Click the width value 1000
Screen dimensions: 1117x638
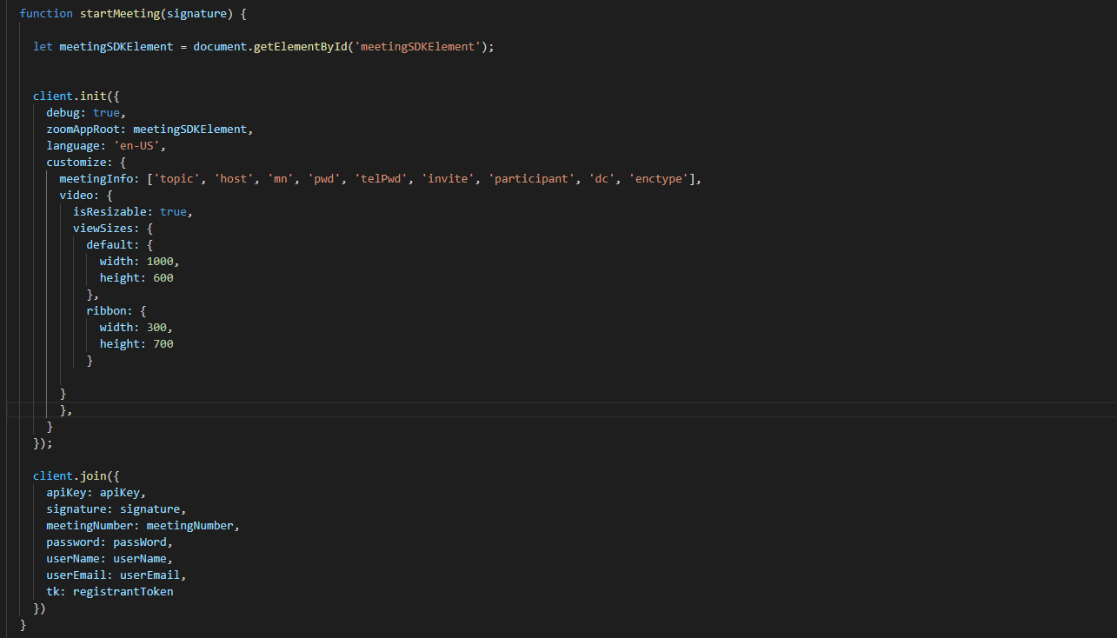[160, 262]
